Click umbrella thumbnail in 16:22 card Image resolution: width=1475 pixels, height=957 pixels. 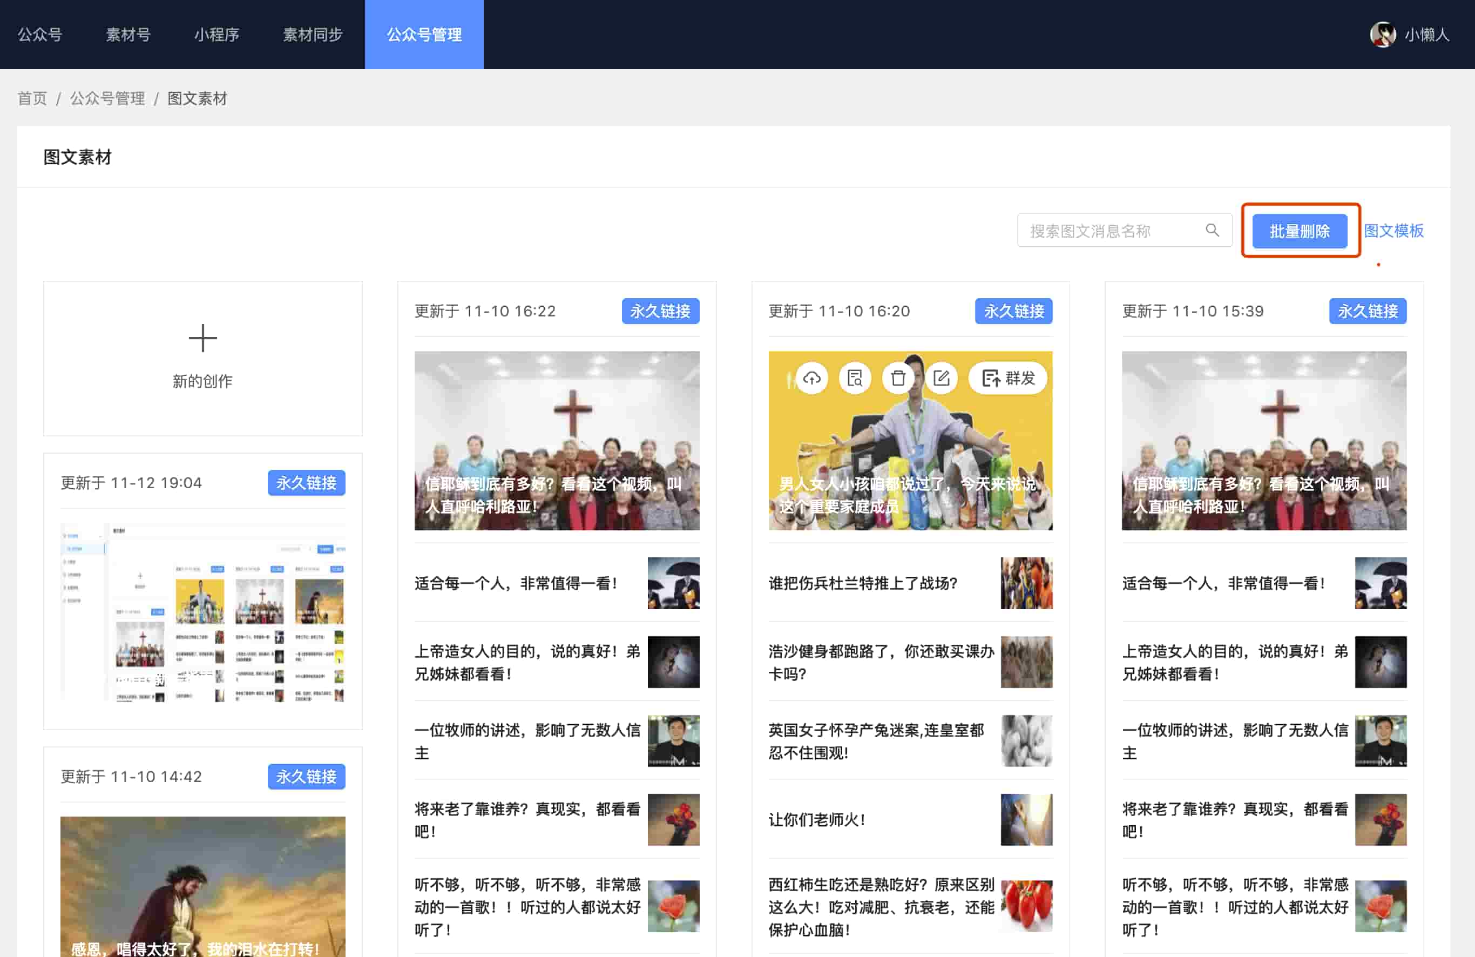point(674,583)
